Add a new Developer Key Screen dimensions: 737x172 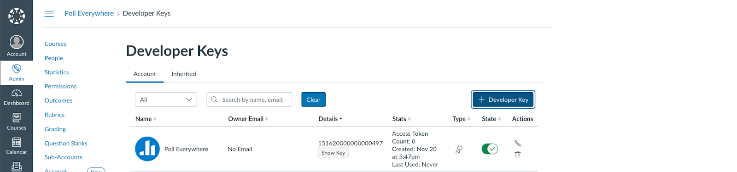(x=503, y=100)
